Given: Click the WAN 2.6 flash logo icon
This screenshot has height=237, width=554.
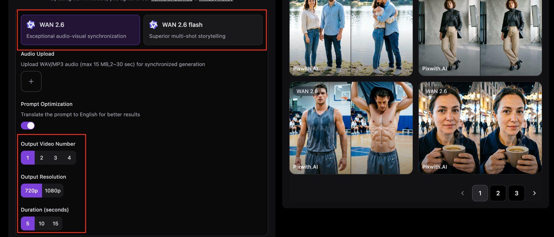Looking at the screenshot, I should pos(153,25).
